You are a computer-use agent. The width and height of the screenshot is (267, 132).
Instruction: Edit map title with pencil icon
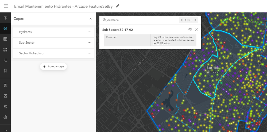pyautogui.click(x=118, y=6)
